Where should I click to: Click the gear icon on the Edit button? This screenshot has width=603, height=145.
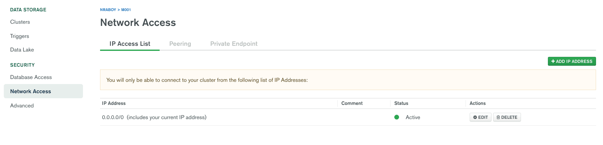click(x=475, y=117)
